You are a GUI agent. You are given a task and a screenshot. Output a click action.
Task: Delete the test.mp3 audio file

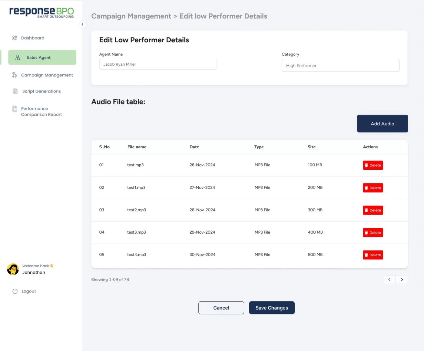(373, 165)
